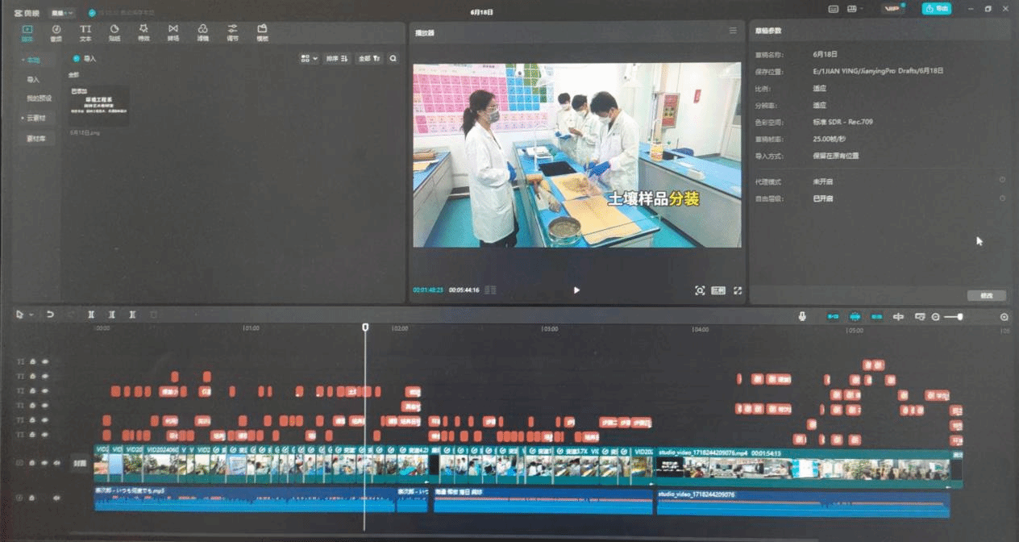Click the microphone record voiceover icon
The height and width of the screenshot is (542, 1019).
pyautogui.click(x=802, y=317)
